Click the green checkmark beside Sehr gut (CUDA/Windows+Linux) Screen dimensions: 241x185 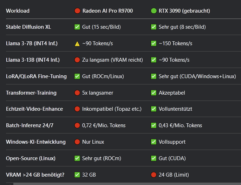tap(154, 76)
